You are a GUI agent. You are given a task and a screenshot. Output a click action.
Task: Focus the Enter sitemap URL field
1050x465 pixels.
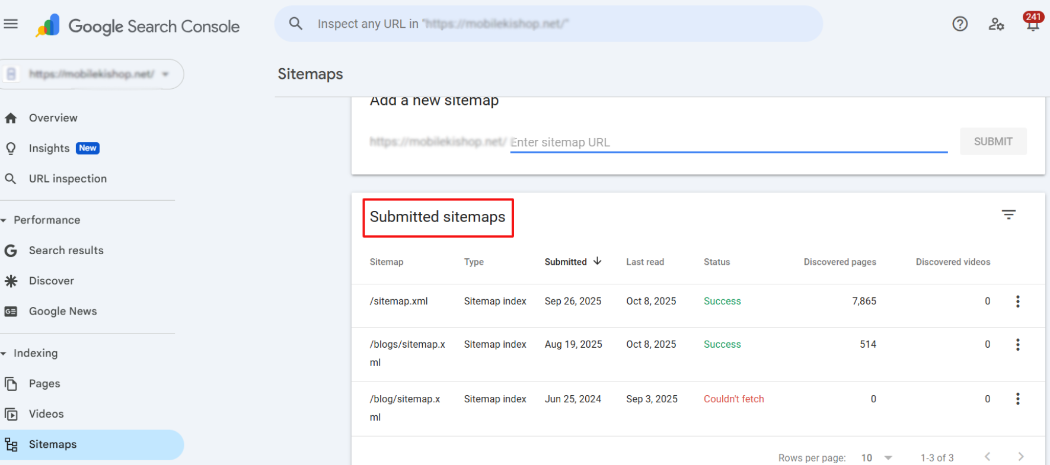[729, 142]
